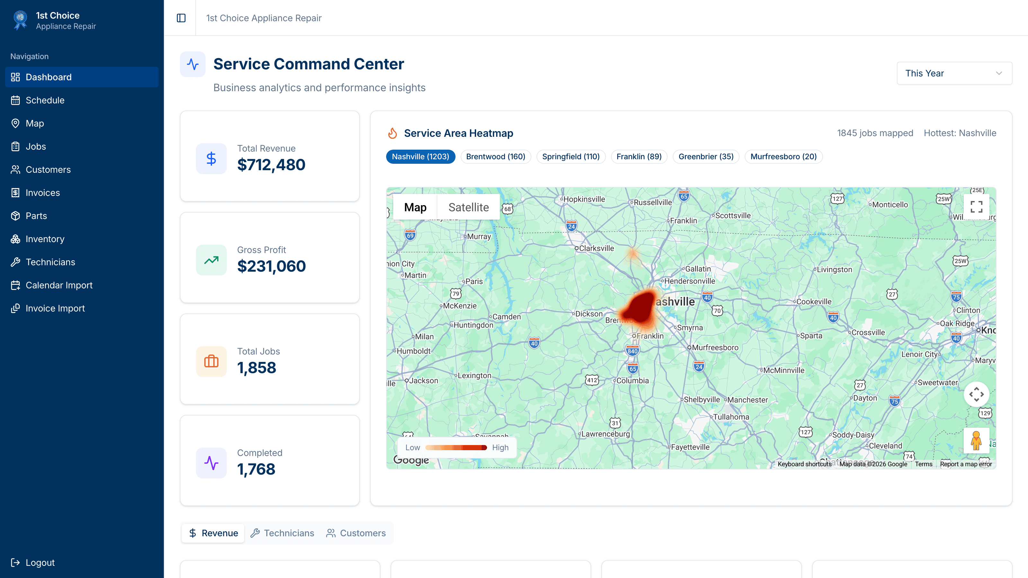
Task: Click the Map pin icon in sidebar
Action: point(15,123)
